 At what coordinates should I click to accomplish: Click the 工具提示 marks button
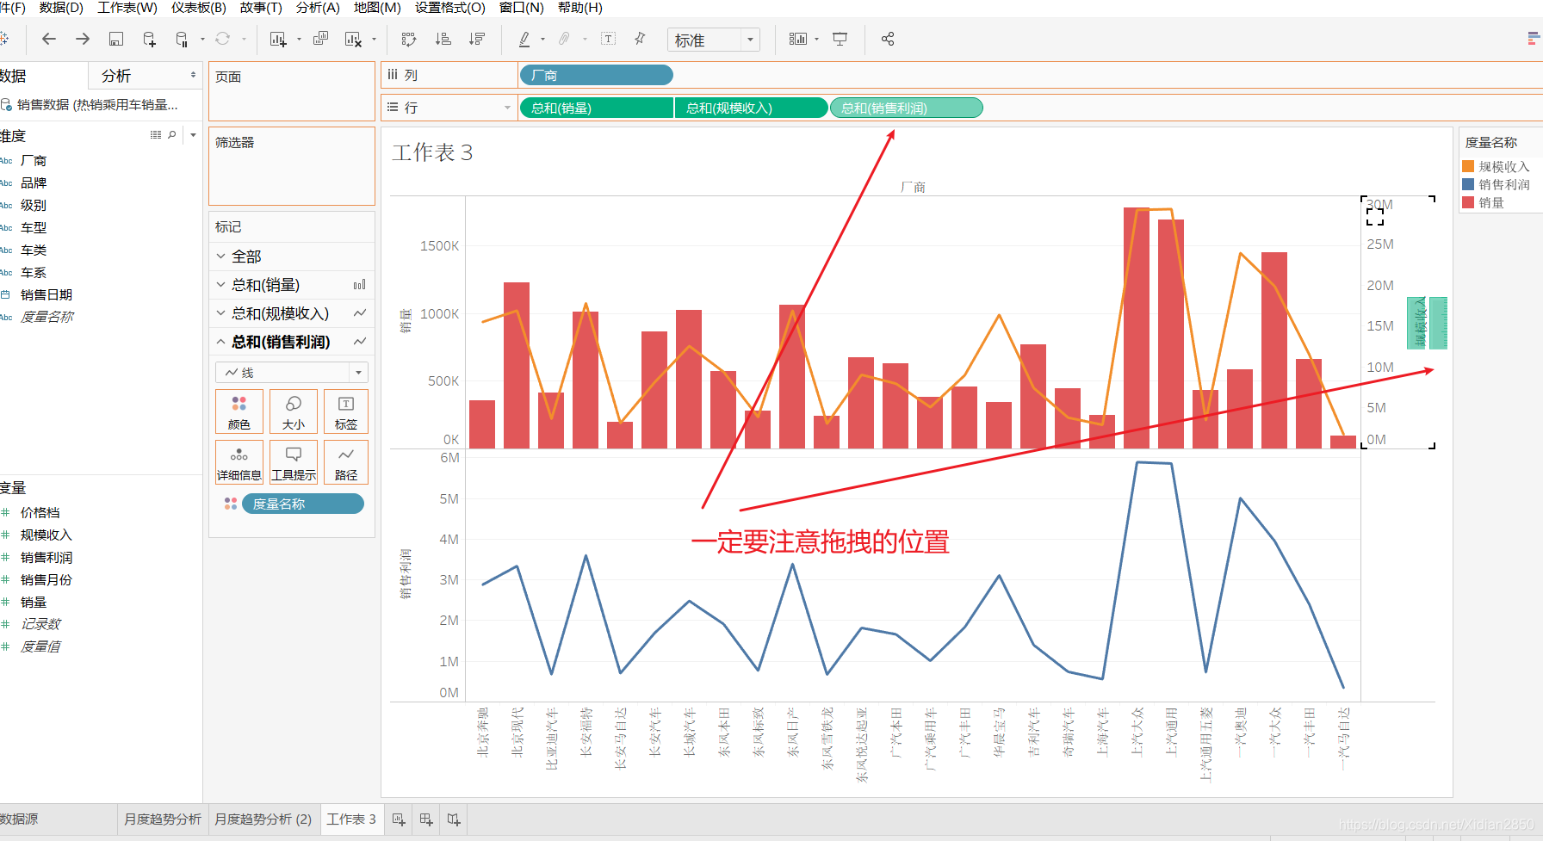pos(294,462)
